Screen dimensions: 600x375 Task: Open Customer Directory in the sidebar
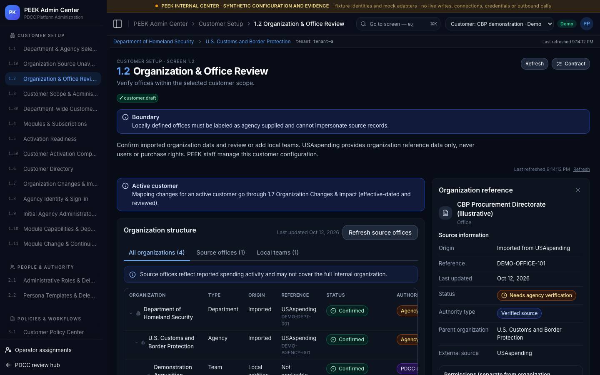coord(53,169)
